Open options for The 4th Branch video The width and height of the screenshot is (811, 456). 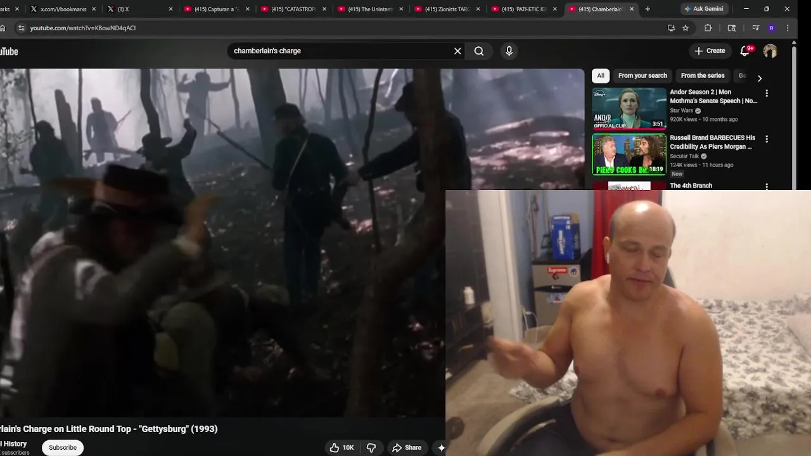[x=767, y=186]
